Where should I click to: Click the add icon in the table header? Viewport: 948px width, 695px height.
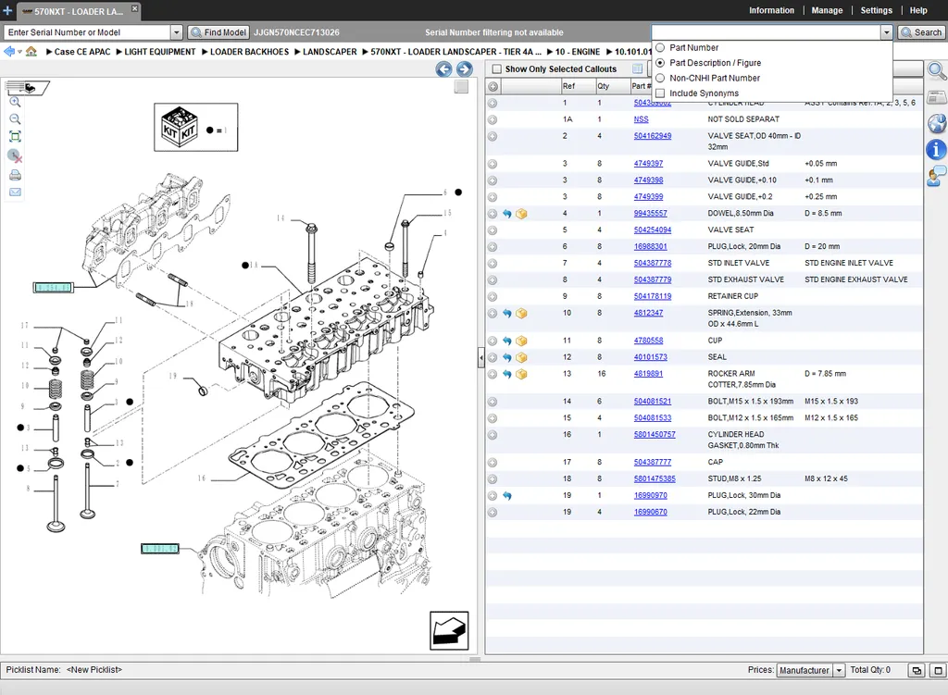(x=493, y=86)
